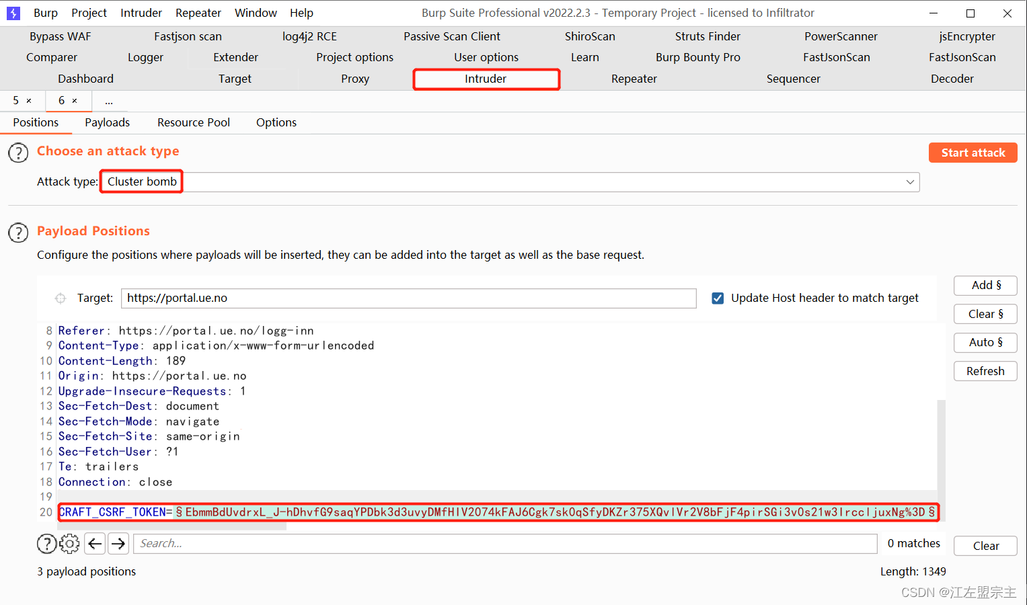Switch to Repeater tool tab

point(634,79)
